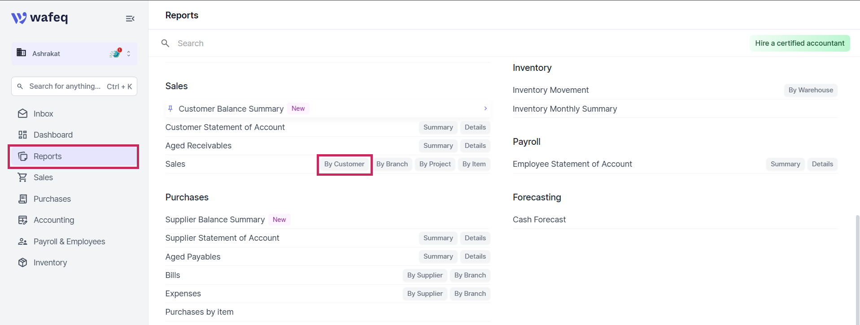Click the Accounting icon in sidebar
The width and height of the screenshot is (860, 325).
pyautogui.click(x=22, y=220)
